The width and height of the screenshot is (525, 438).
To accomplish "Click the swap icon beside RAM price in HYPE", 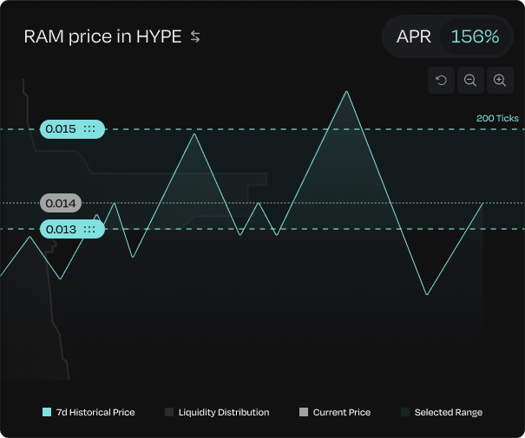I will tap(195, 37).
